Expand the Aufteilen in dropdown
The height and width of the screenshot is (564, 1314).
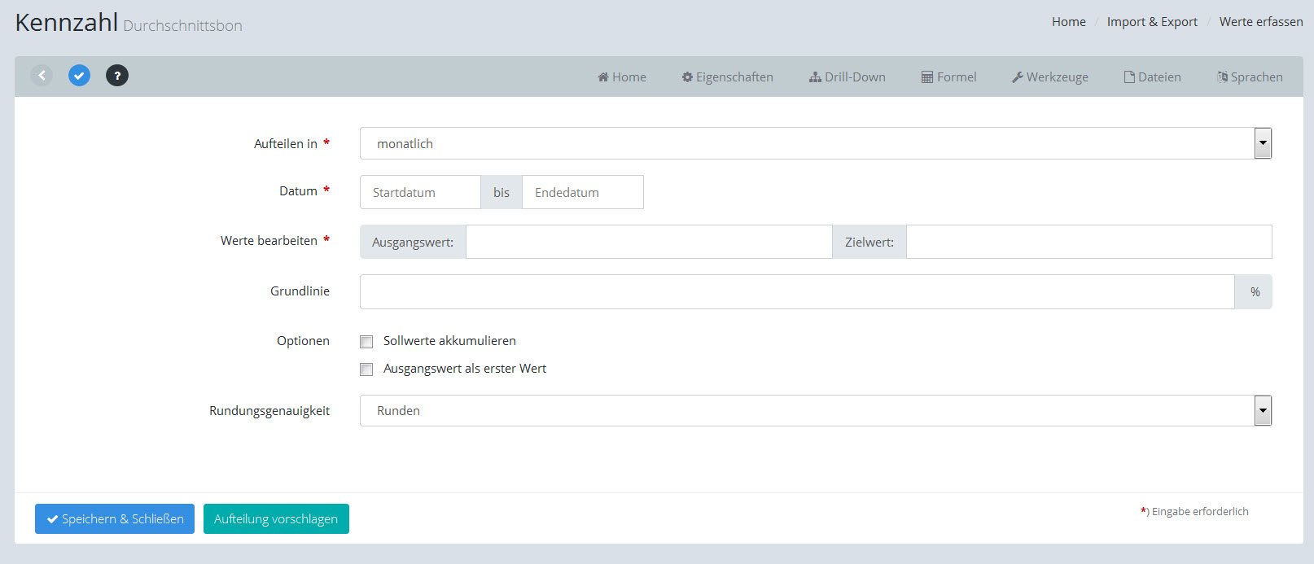pos(1262,143)
